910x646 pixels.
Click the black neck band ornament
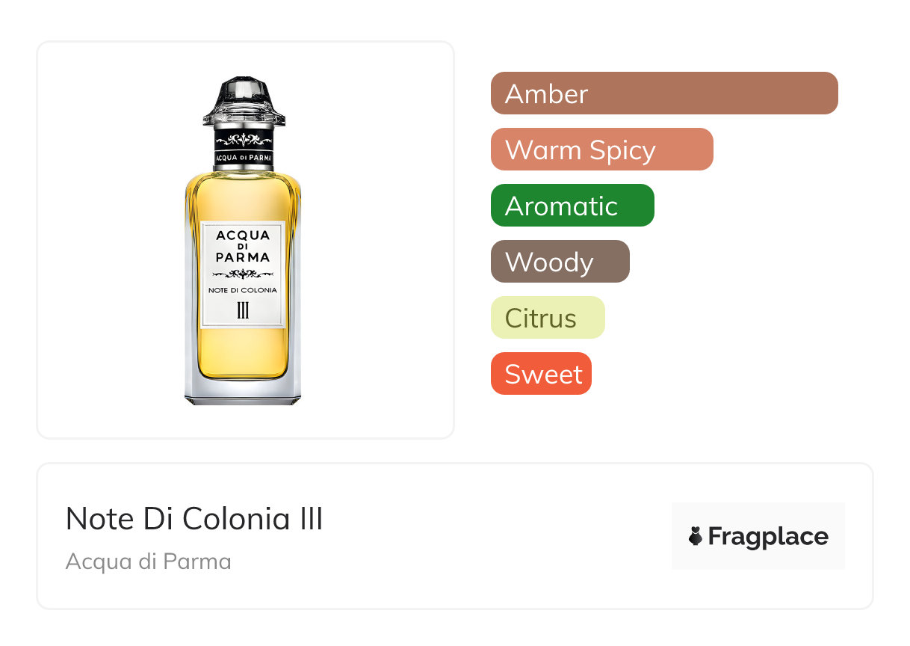click(x=243, y=139)
